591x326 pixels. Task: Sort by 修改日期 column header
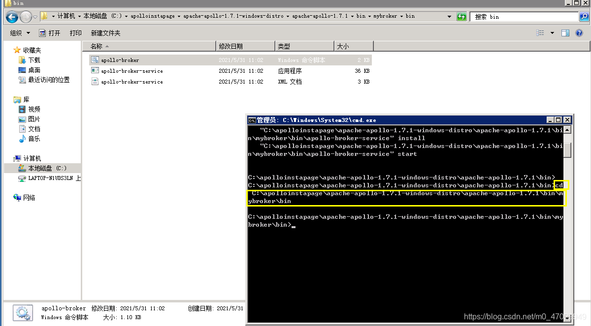245,46
